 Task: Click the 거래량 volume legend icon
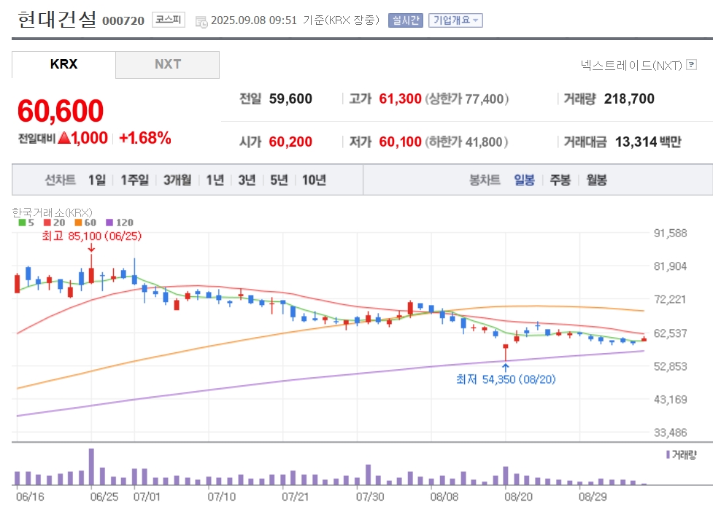click(x=668, y=455)
